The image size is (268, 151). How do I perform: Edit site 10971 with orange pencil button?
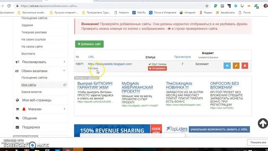coord(236,65)
